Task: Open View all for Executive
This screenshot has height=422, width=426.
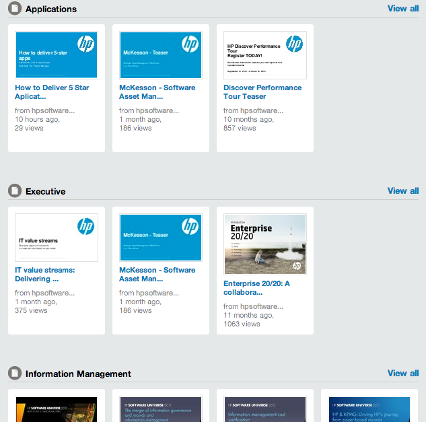Action: (403, 190)
